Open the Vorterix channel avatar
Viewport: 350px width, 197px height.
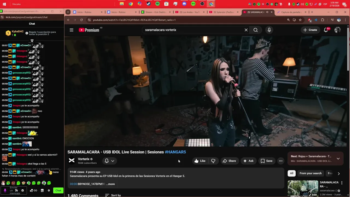72,161
